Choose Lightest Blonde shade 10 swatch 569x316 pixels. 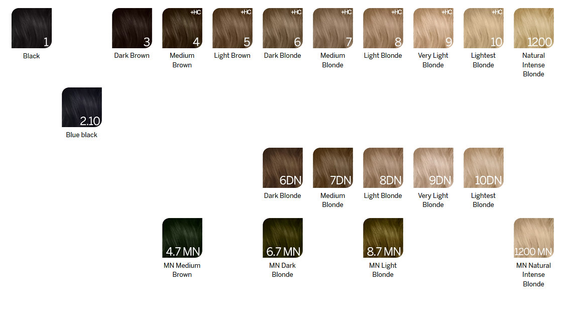point(483,28)
